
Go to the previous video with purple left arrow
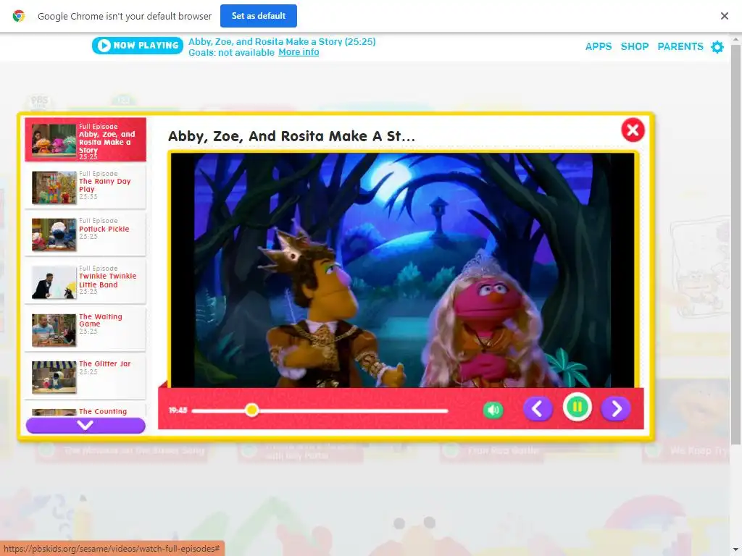pos(538,408)
